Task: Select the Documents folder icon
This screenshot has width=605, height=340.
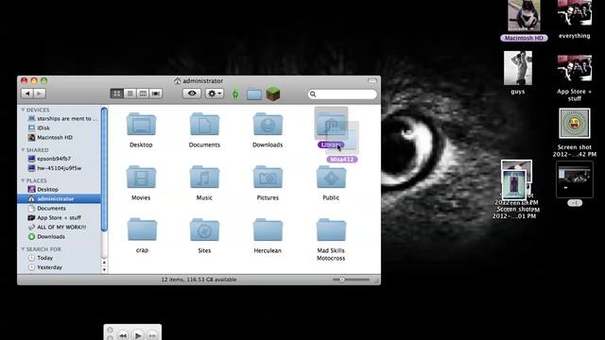Action: (204, 124)
